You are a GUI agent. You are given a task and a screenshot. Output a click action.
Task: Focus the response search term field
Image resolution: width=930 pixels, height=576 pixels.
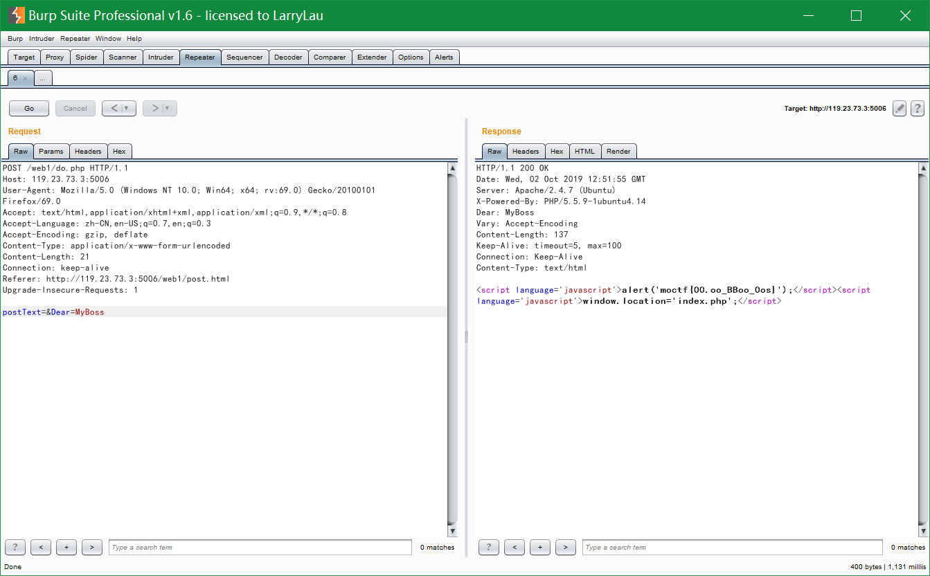[733, 547]
